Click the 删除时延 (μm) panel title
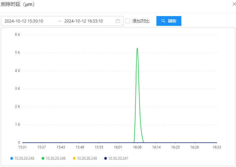The image size is (236, 167). click(x=18, y=4)
